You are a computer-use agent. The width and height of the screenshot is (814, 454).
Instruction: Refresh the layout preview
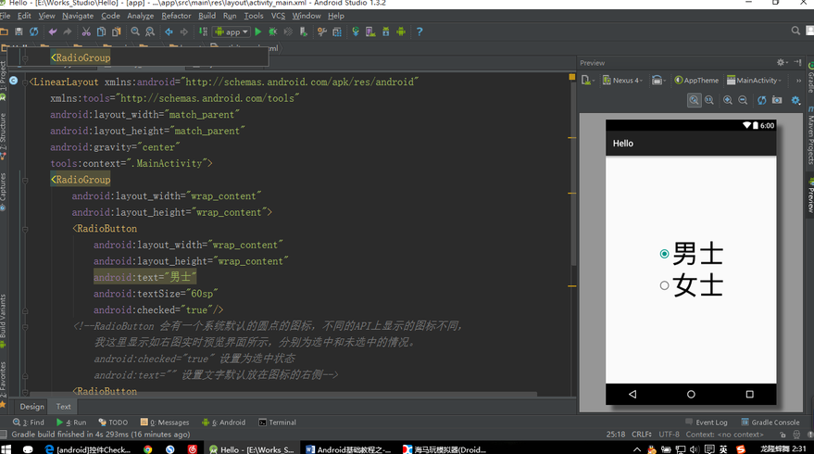(x=761, y=100)
